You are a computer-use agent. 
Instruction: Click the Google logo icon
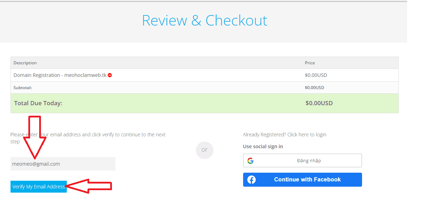coord(250,161)
